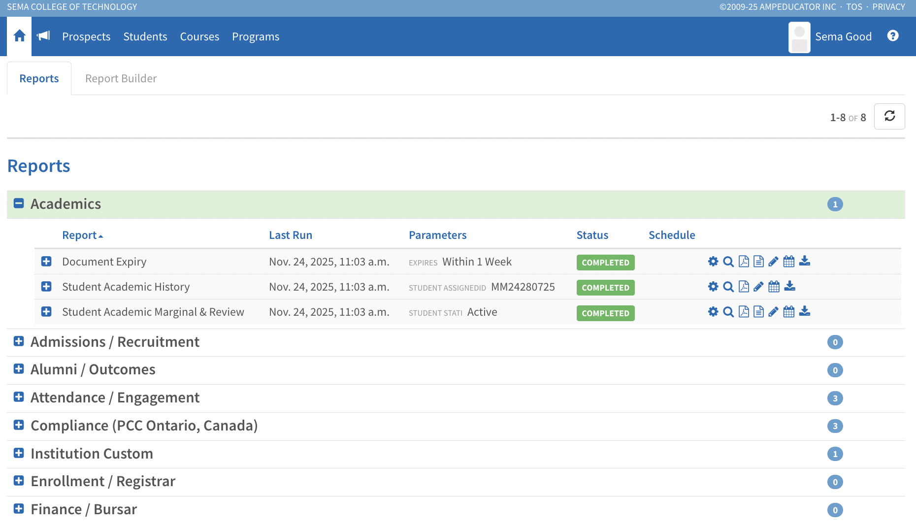Viewport: 916px width, 529px height.
Task: Collapse the Academics section
Action: coord(19,203)
